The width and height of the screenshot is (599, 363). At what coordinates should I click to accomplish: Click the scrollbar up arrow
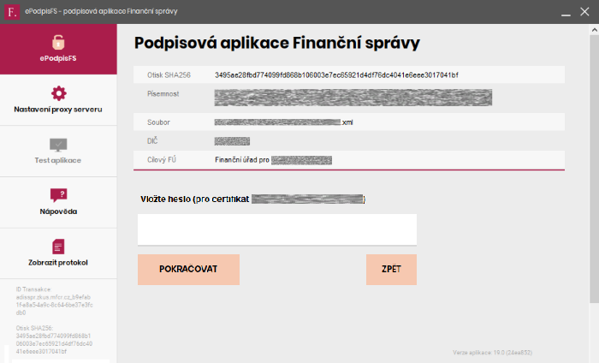click(x=595, y=29)
